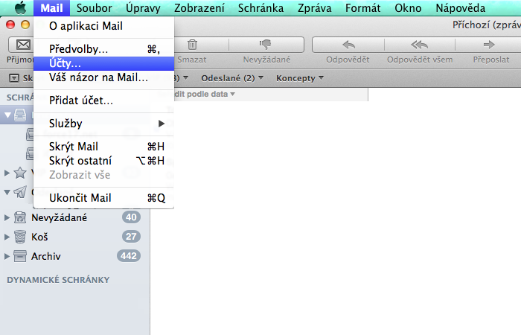Expand the Koš mailbox
This screenshot has width=521, height=335.
[x=7, y=237]
